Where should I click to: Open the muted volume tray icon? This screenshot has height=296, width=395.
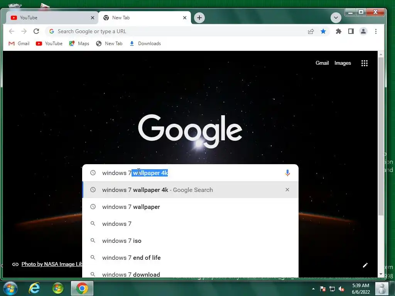coord(341,289)
